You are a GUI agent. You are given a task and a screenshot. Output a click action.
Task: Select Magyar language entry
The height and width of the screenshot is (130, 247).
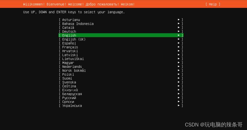pos(68,63)
